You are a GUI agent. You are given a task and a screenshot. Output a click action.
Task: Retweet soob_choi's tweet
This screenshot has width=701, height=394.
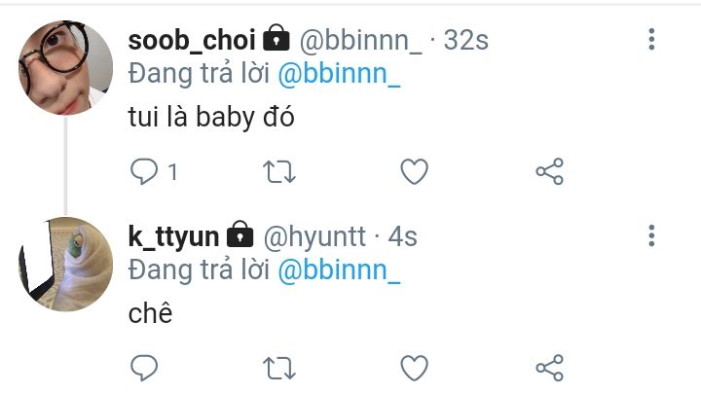(x=279, y=172)
